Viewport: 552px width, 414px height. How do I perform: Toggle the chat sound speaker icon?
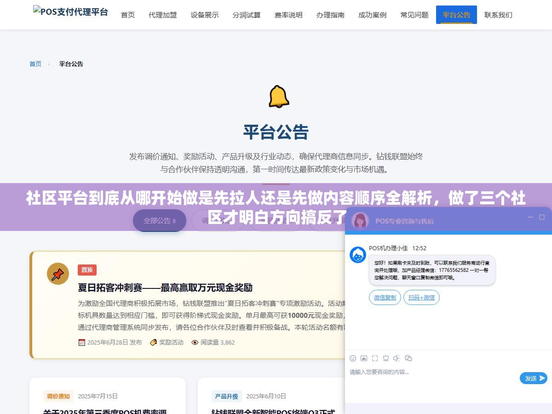click(397, 358)
